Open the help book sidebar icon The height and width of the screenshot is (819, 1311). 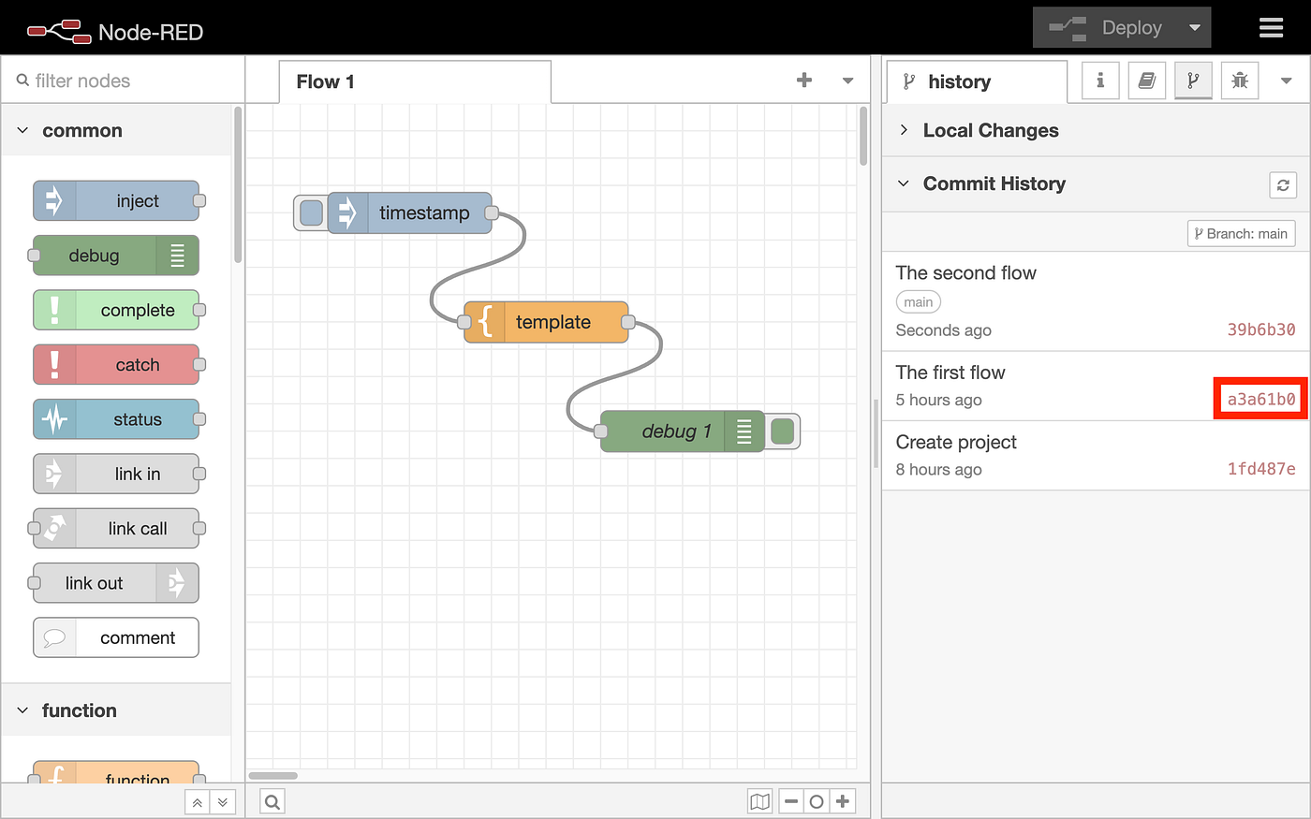(1146, 81)
